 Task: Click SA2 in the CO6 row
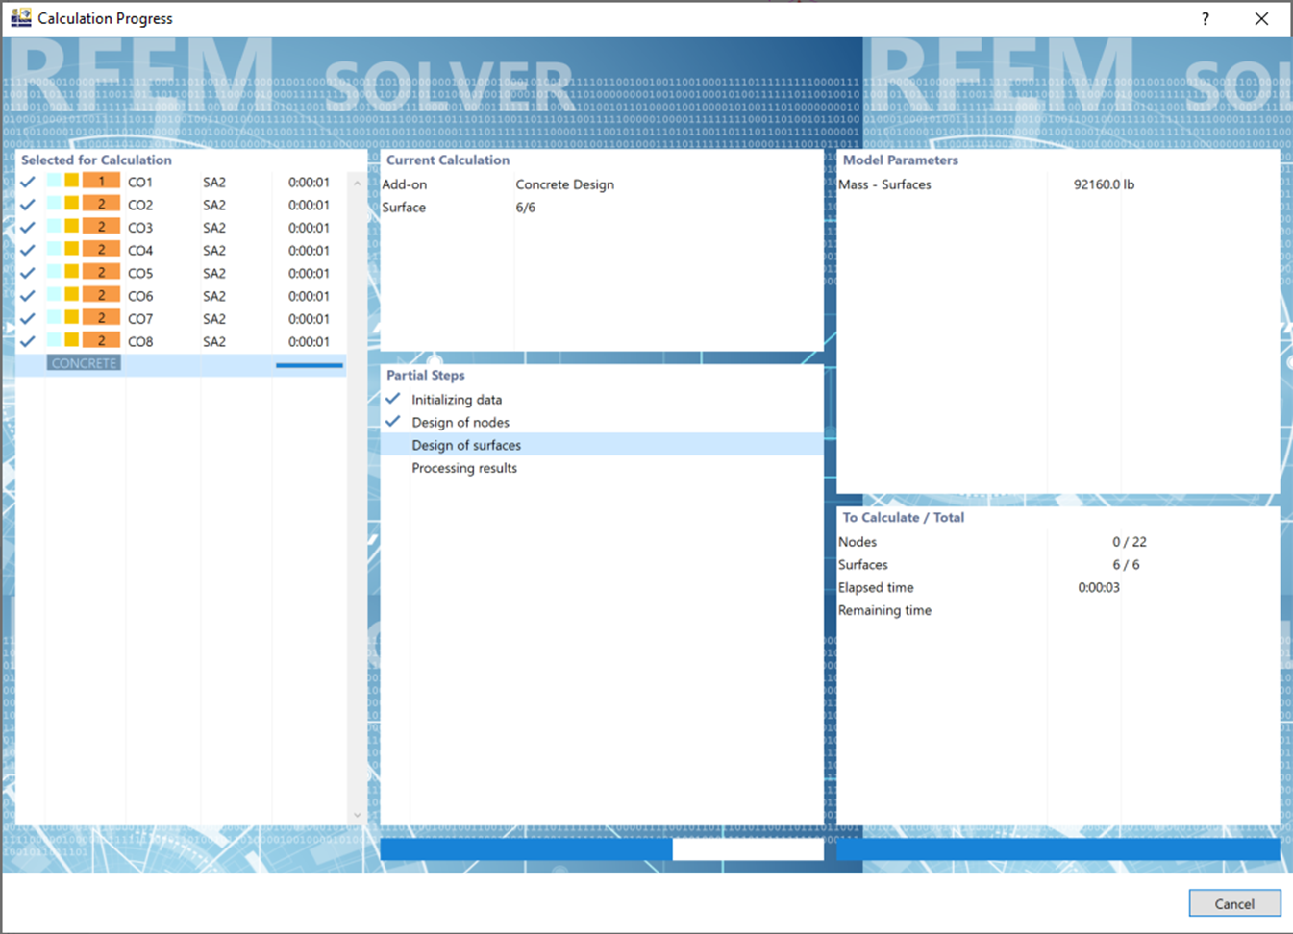pos(214,296)
